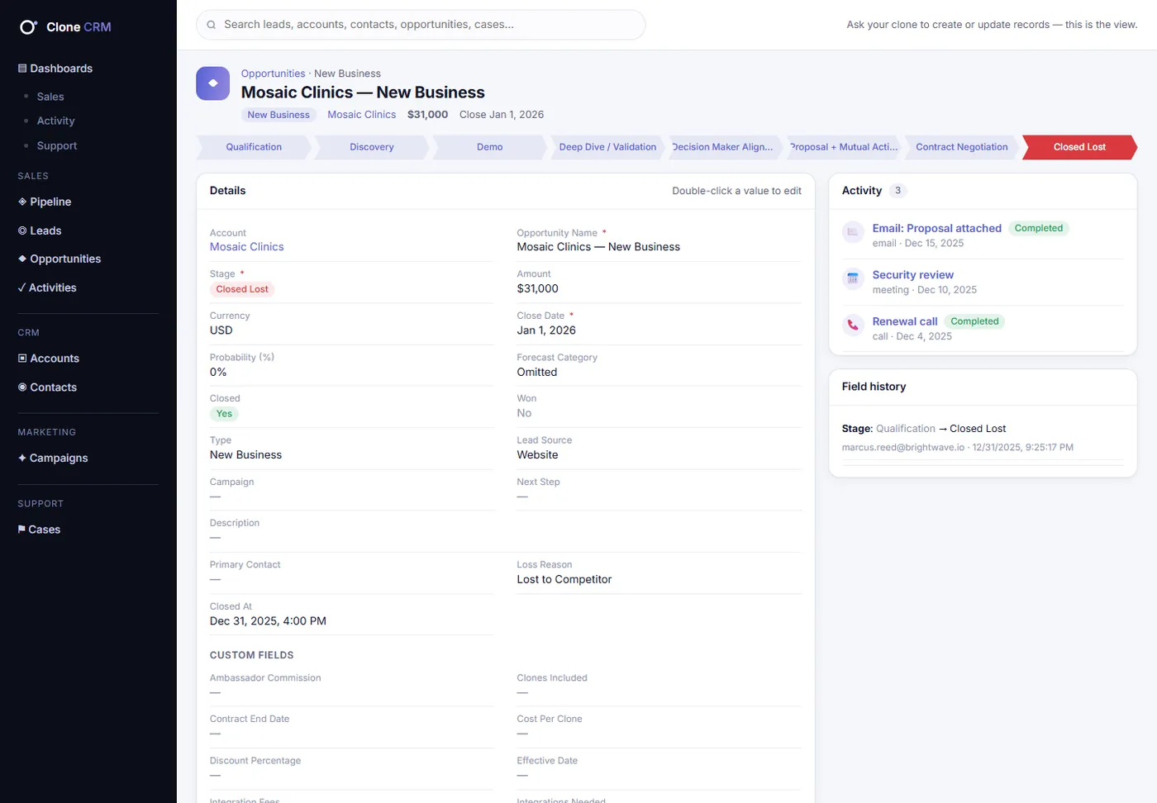
Task: Open Cases in the sidebar
Action: [x=39, y=530]
